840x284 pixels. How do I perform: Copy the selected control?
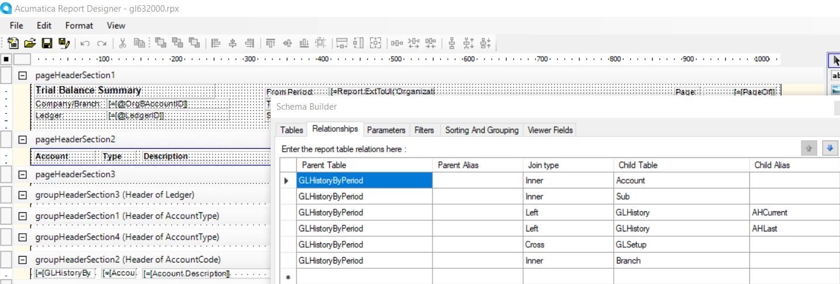coord(139,43)
